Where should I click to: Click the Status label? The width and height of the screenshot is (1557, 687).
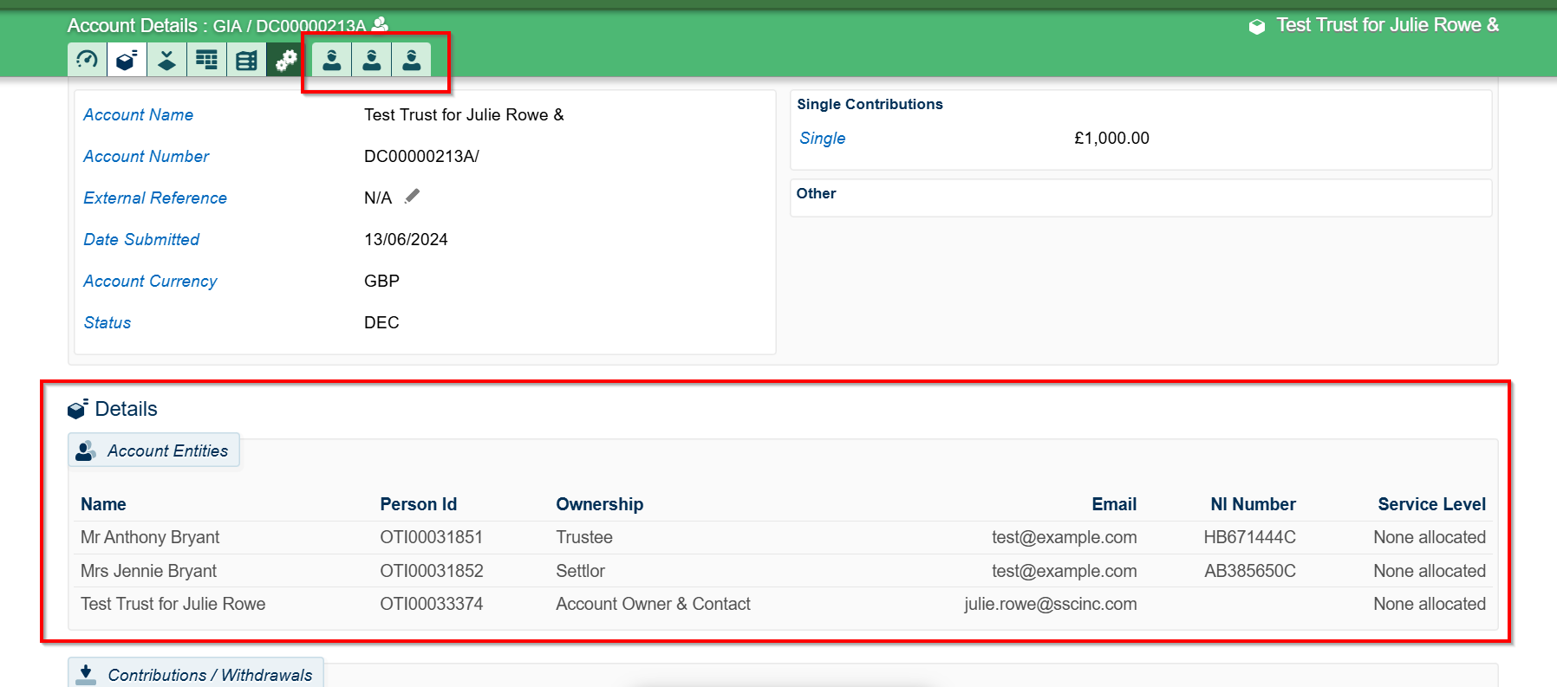pos(107,323)
